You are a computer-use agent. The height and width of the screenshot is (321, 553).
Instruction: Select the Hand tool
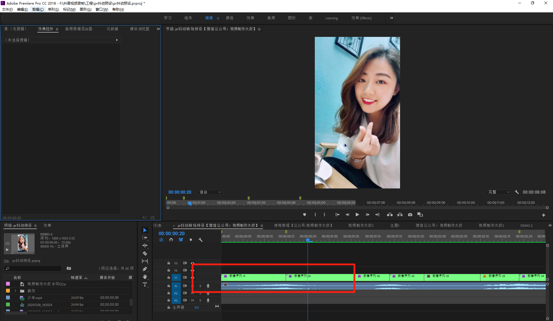pyautogui.click(x=145, y=277)
